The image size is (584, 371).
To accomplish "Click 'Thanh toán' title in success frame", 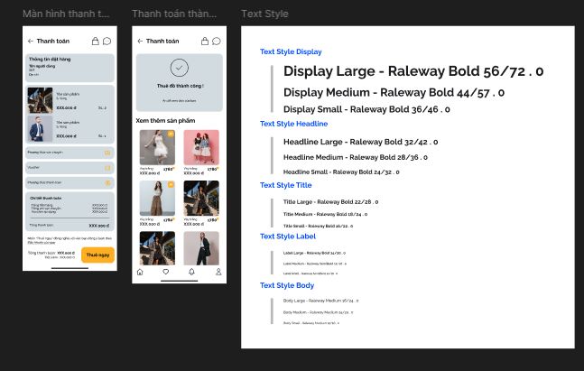I will (162, 41).
